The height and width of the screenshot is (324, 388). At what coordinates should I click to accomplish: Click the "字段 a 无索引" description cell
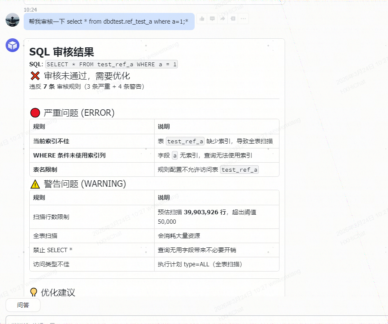point(217,155)
